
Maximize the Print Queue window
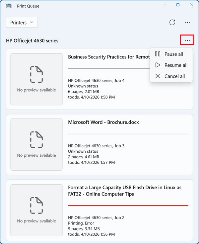coord(178,5)
